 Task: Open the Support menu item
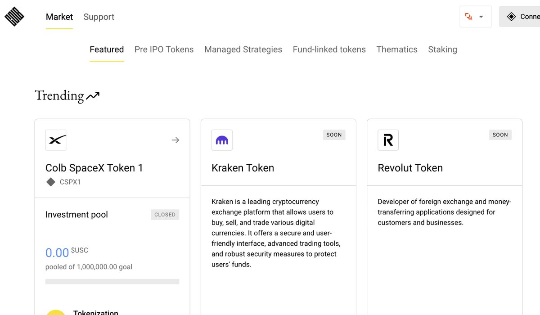click(99, 17)
